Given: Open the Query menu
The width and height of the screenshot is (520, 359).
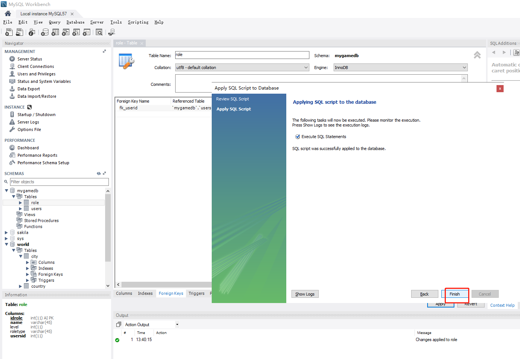Looking at the screenshot, I should [54, 22].
